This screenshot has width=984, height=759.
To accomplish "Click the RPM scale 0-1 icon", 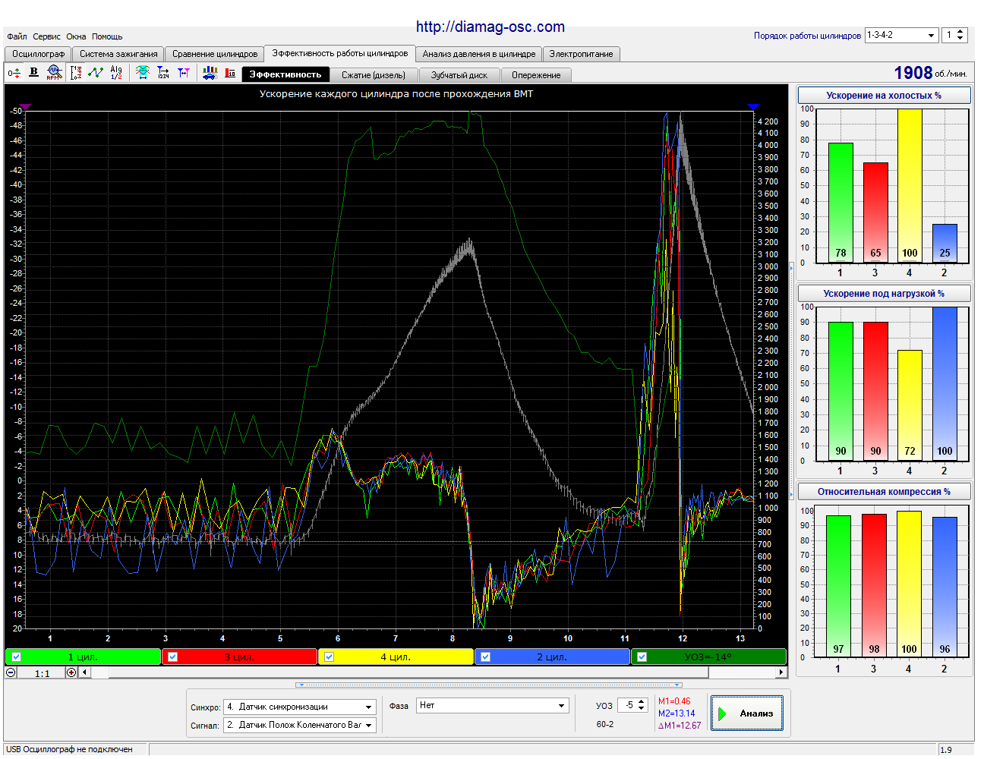I will (x=76, y=73).
